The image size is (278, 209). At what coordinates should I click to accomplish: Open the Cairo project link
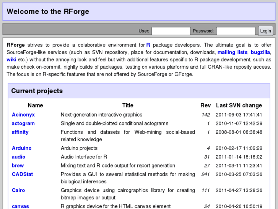point(18,190)
